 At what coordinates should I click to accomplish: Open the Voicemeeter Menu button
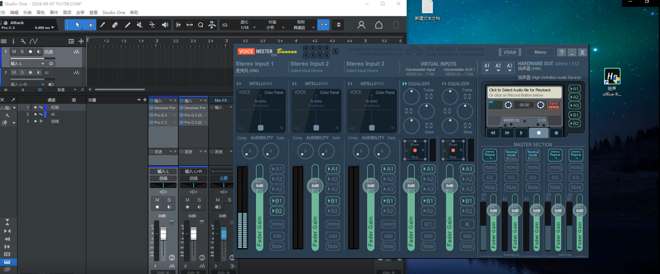pos(540,52)
